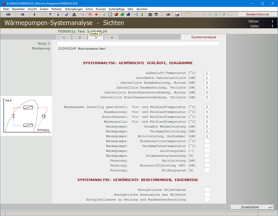The image size is (278, 216).
Task: Open search with the binoculars icon
Action: (x=150, y=14)
